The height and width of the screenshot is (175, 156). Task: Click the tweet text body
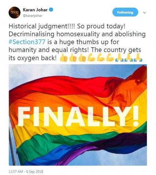(77, 42)
